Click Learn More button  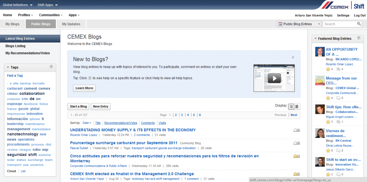tap(84, 88)
